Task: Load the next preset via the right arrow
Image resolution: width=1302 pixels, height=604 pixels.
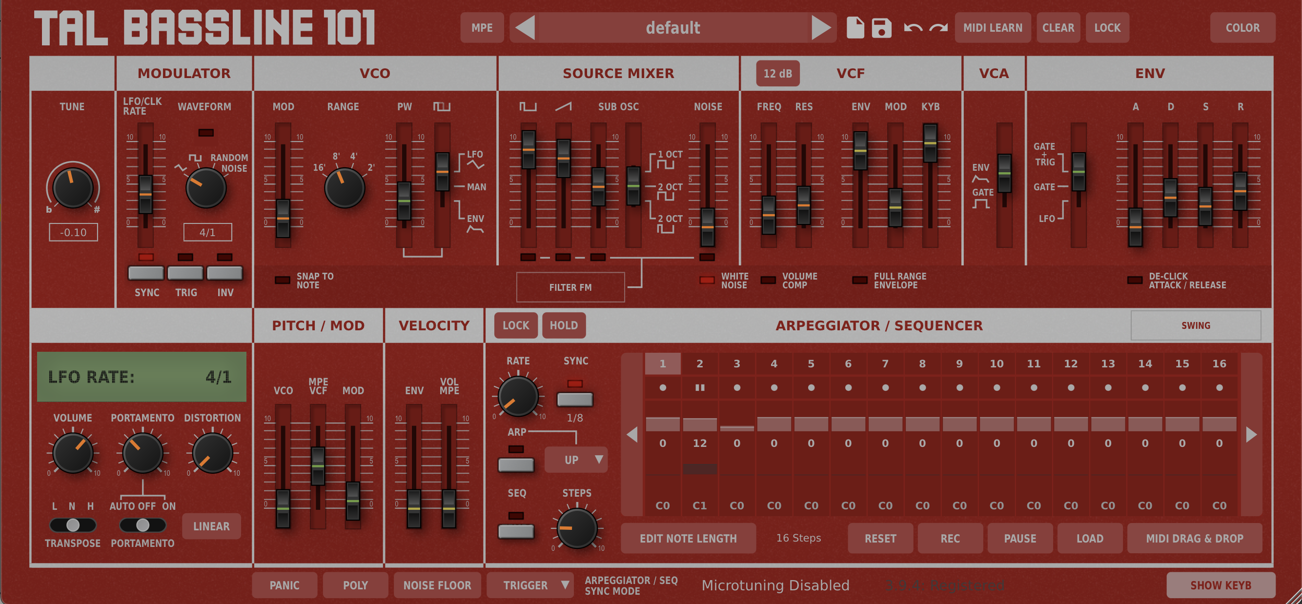Action: coord(822,27)
